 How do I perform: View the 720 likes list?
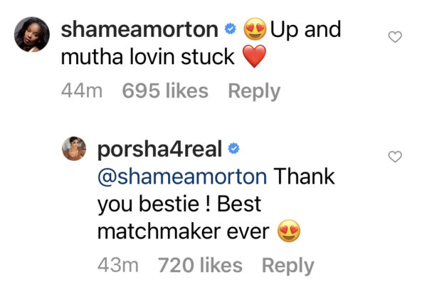coord(199,266)
